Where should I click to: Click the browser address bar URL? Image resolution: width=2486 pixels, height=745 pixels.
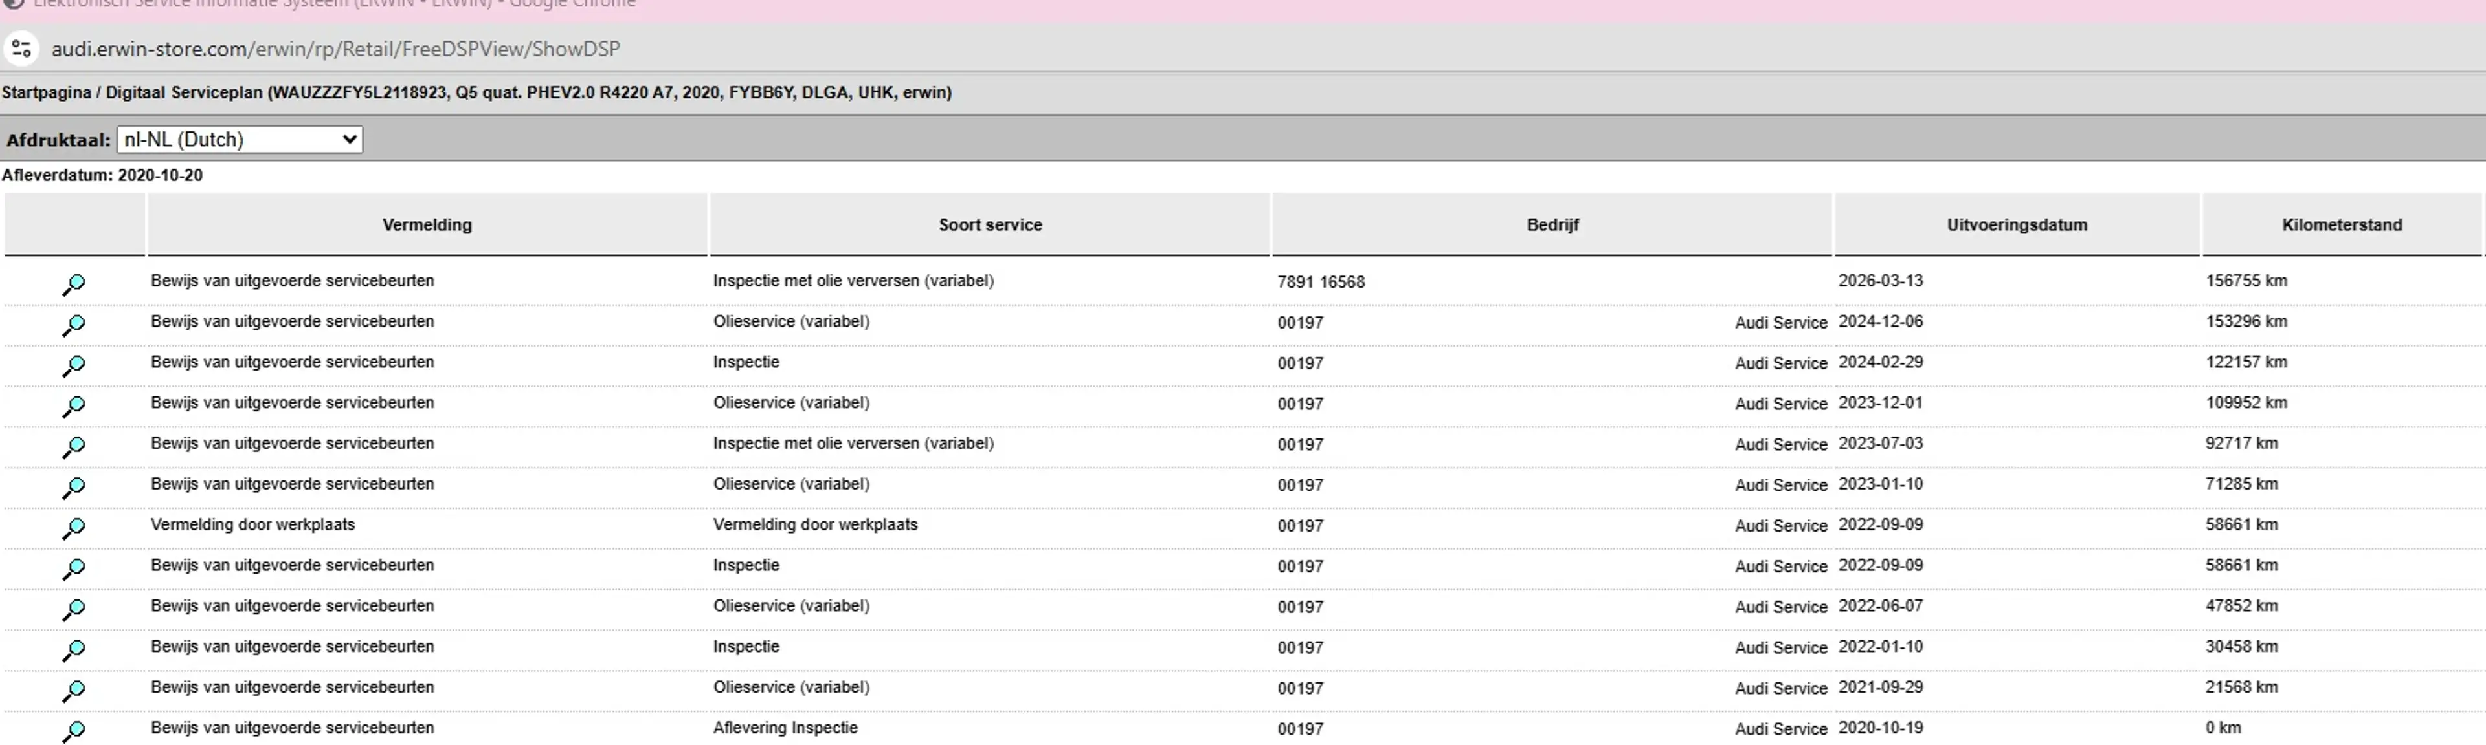point(336,49)
